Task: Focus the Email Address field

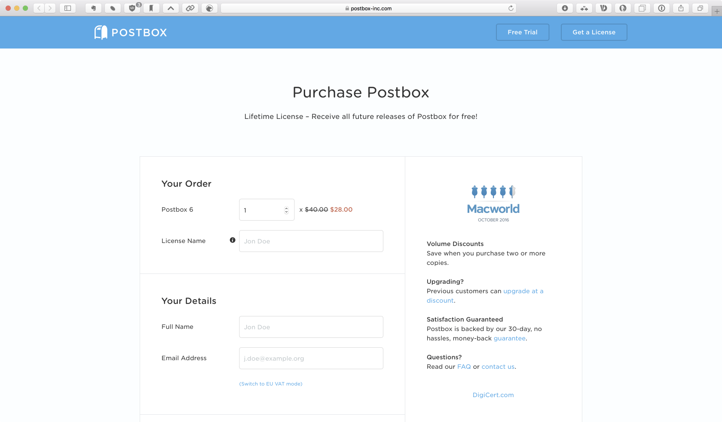Action: coord(311,358)
